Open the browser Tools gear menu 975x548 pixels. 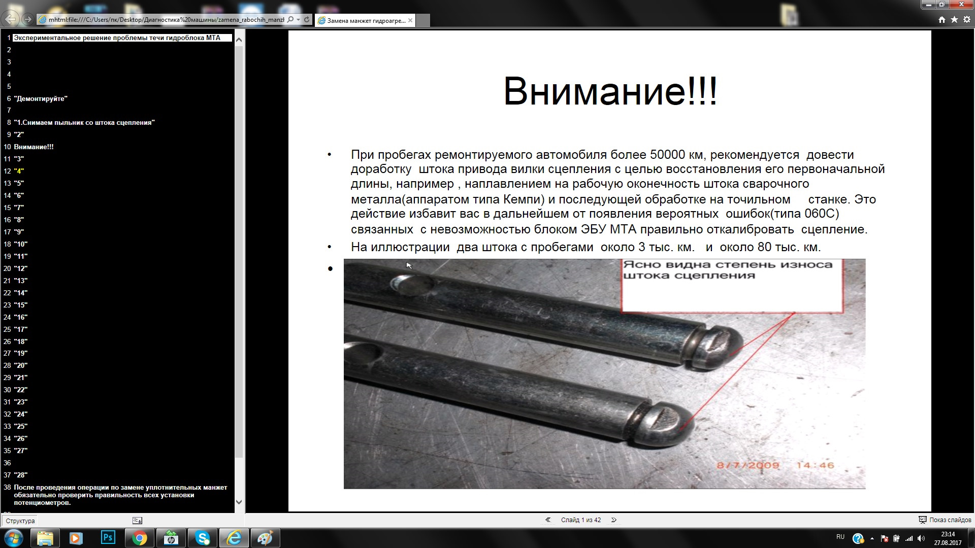(x=967, y=19)
